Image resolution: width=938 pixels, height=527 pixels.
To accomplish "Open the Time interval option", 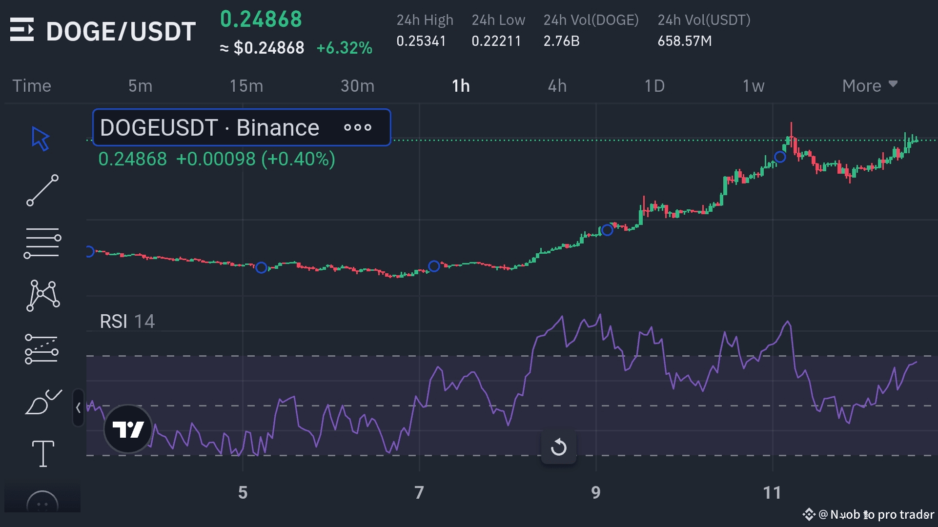I will [32, 85].
